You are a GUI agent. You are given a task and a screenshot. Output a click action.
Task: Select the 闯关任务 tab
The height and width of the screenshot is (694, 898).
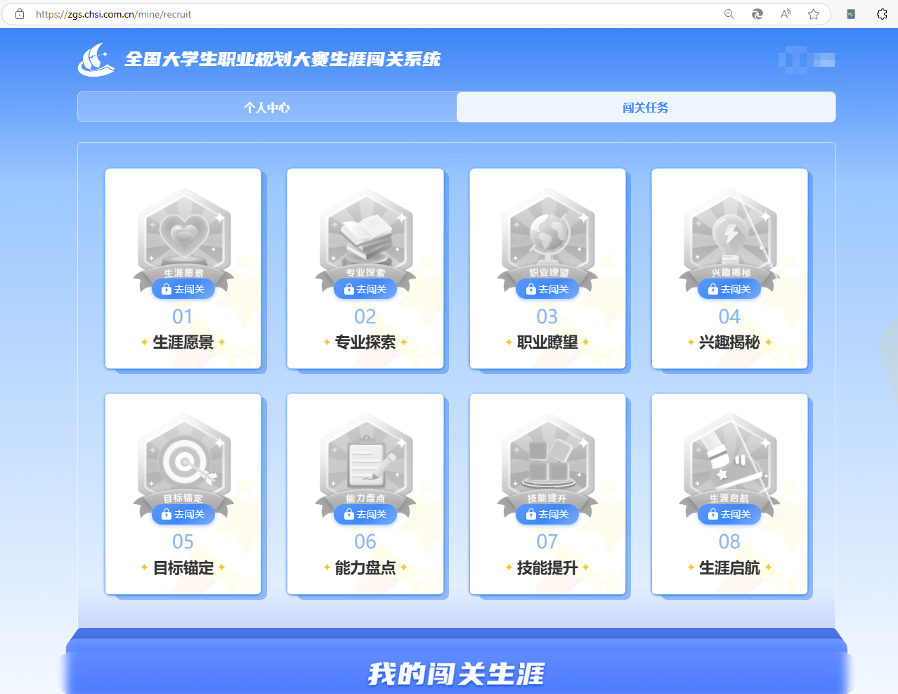point(646,107)
